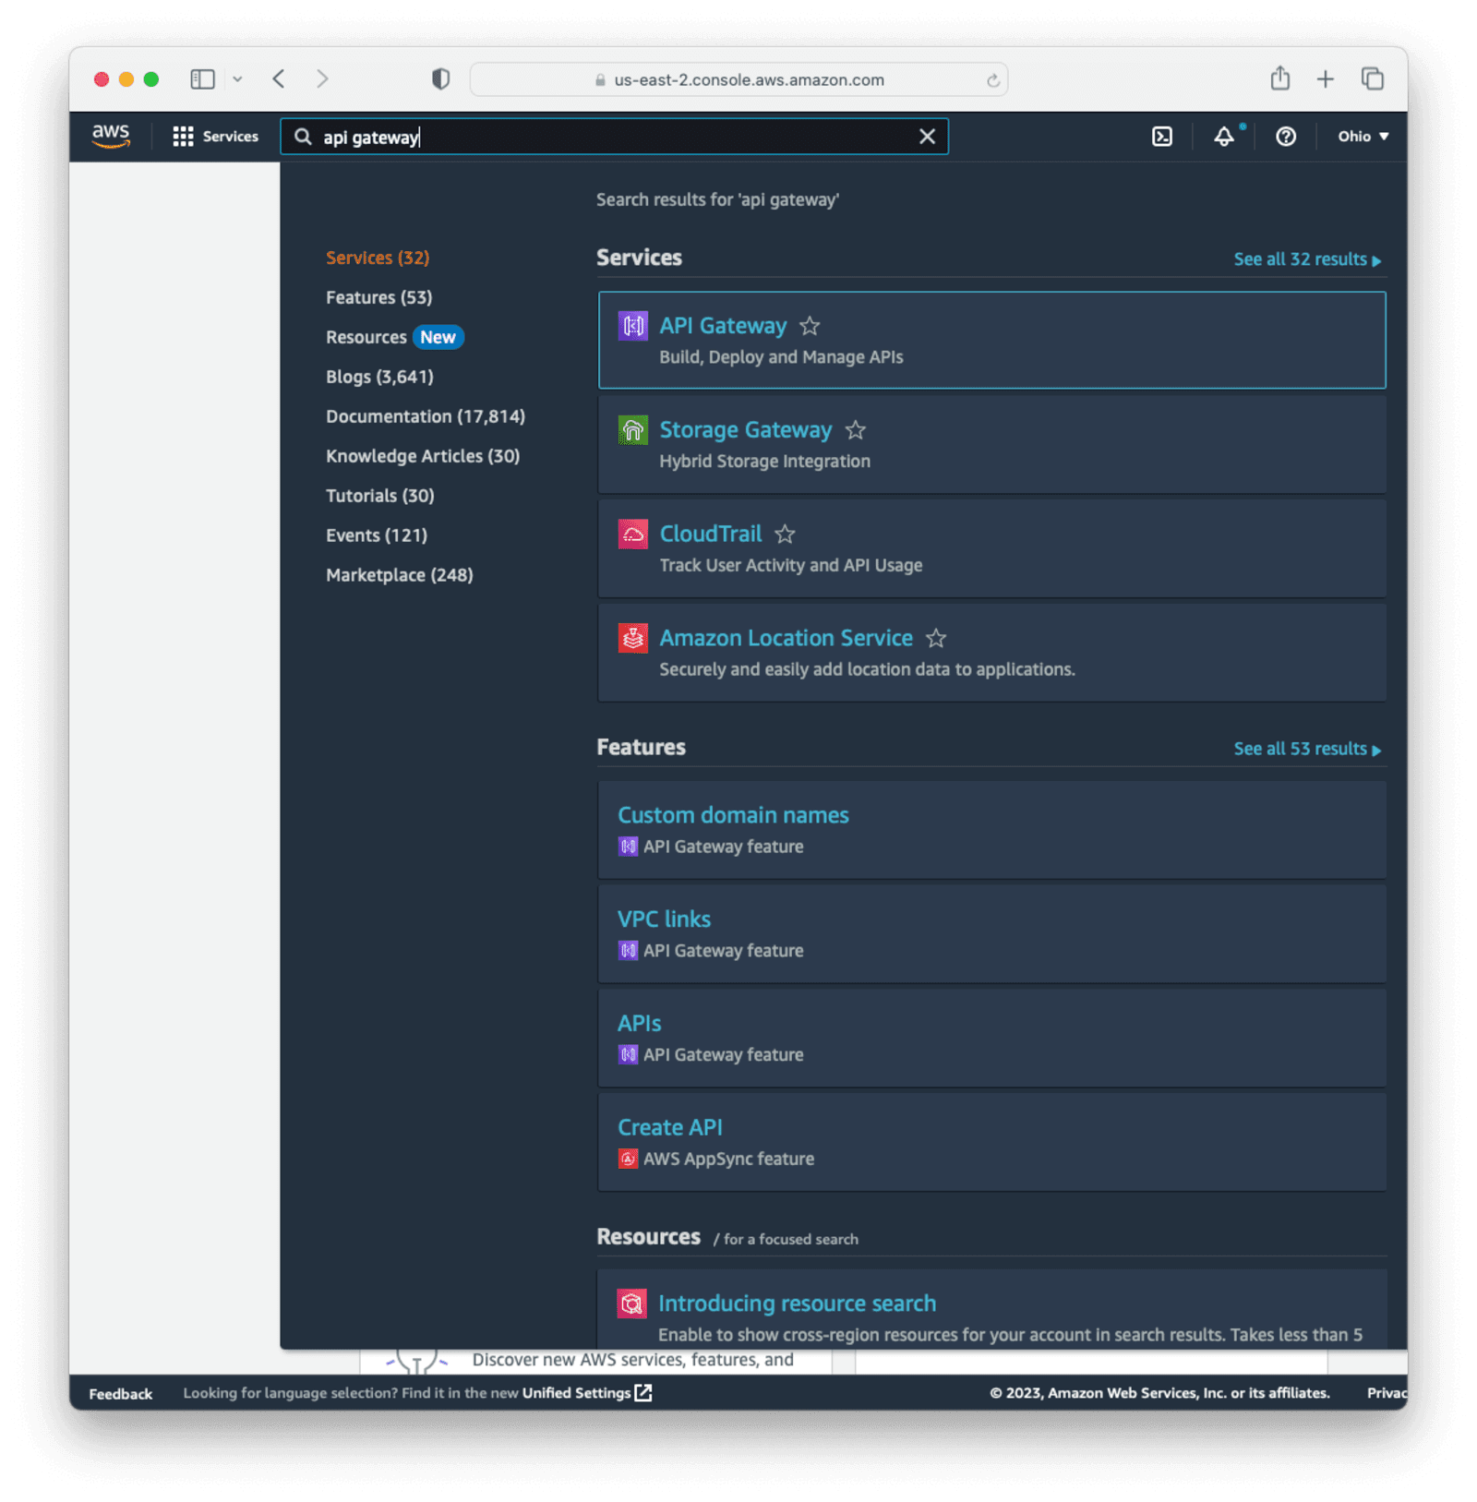Open Unified Settings link in footer
This screenshot has height=1502, width=1477.
point(587,1393)
